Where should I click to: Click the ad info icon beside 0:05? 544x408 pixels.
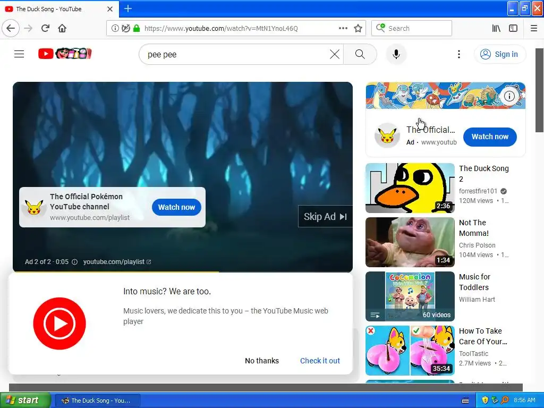(74, 262)
